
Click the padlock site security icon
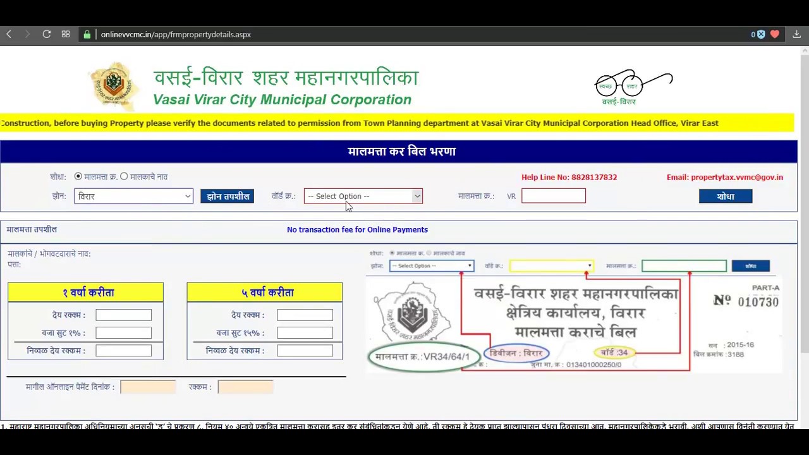(x=87, y=34)
